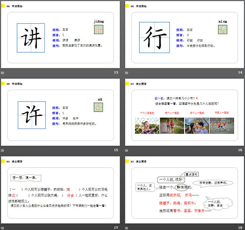Select the large 讲 character box on slide 13
Screen dimensions: 245x230
click(31, 38)
